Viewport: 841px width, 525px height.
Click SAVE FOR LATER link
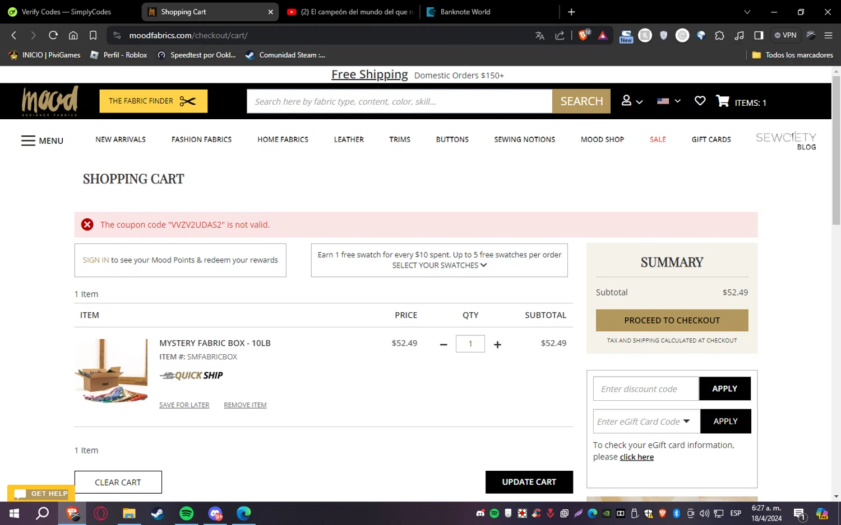pyautogui.click(x=184, y=405)
